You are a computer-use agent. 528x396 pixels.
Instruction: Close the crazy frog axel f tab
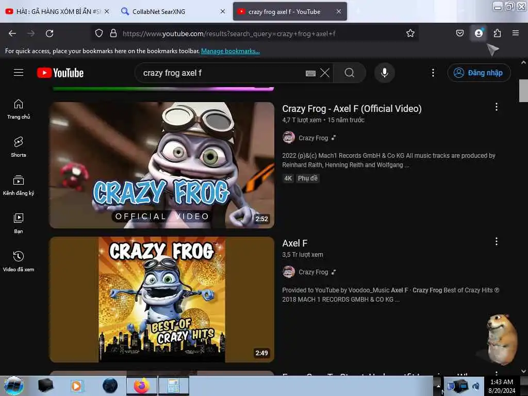339,11
